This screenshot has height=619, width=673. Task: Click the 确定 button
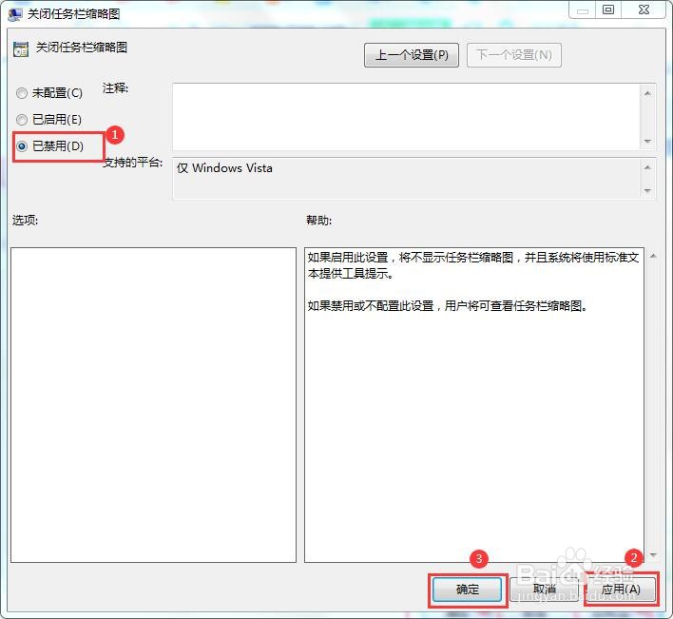pos(467,590)
